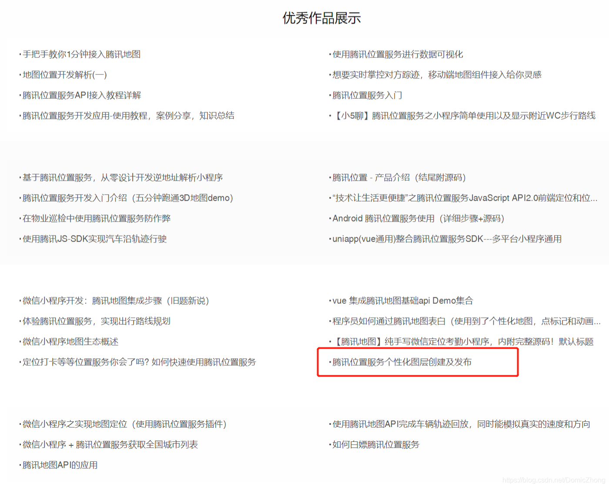The height and width of the screenshot is (488, 609).
Task: Open 腾讯位置服务获取全国城市列表 article
Action: 110,444
